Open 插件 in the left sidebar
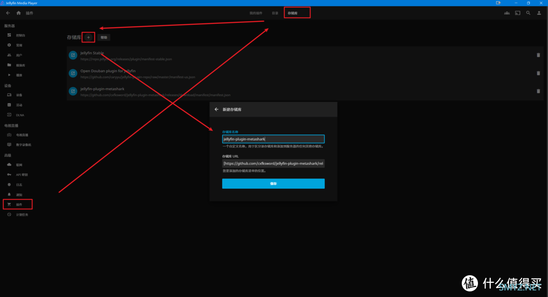 (18, 204)
